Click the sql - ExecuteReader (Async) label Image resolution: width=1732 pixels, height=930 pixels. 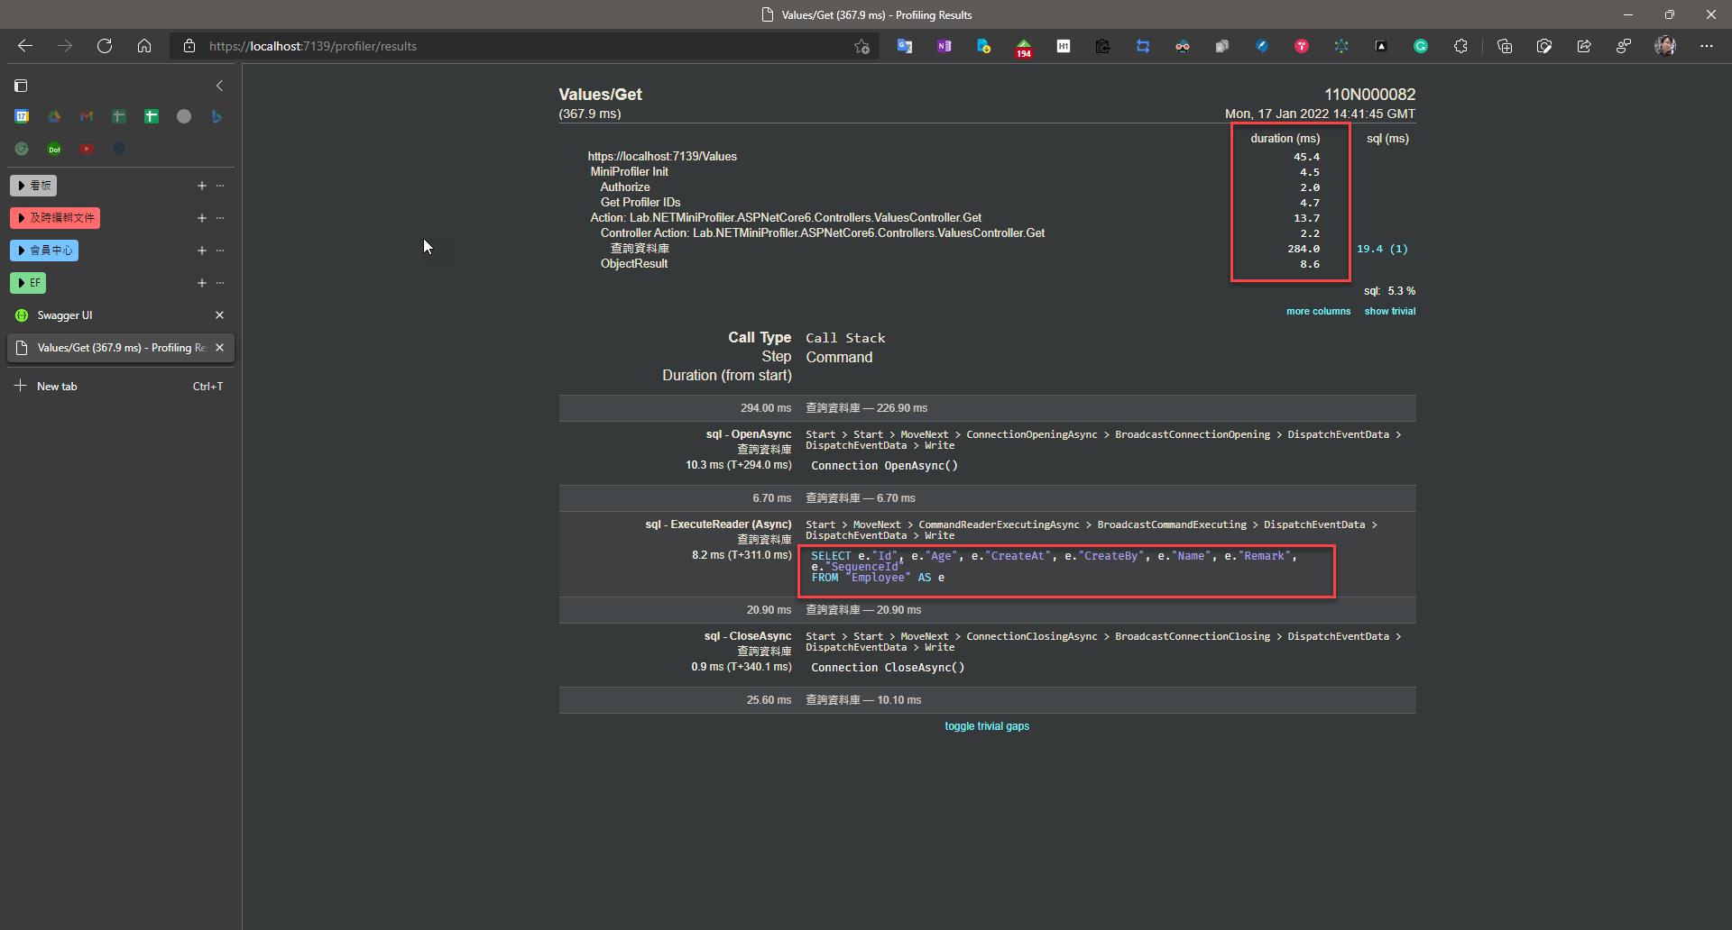point(718,524)
